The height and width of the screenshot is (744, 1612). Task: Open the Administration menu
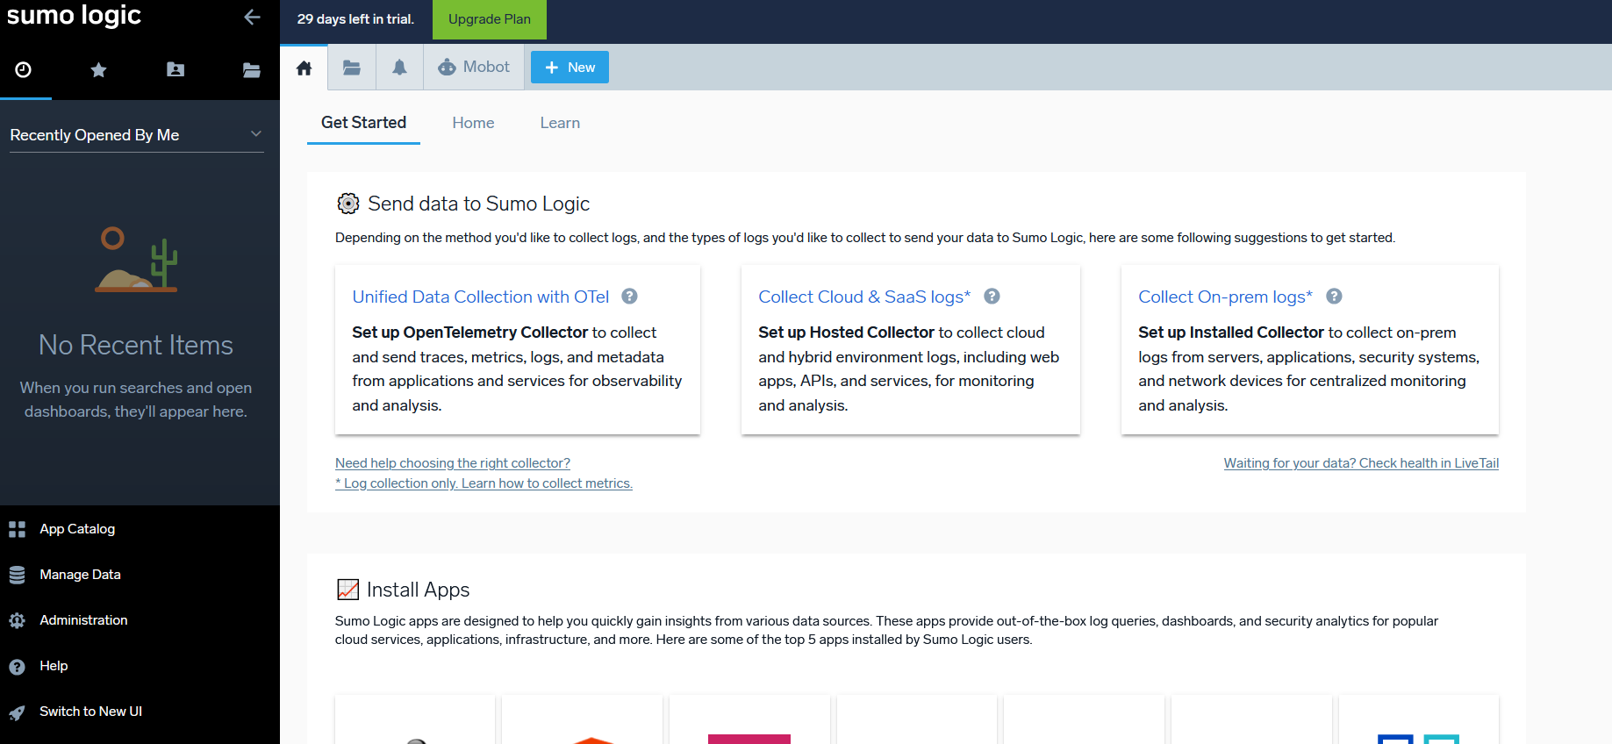83,620
